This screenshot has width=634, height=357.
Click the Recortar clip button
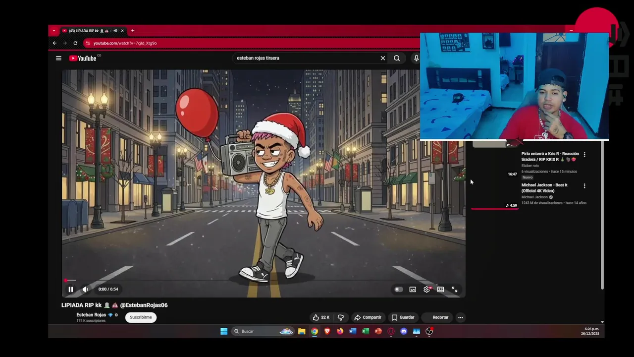(437, 317)
